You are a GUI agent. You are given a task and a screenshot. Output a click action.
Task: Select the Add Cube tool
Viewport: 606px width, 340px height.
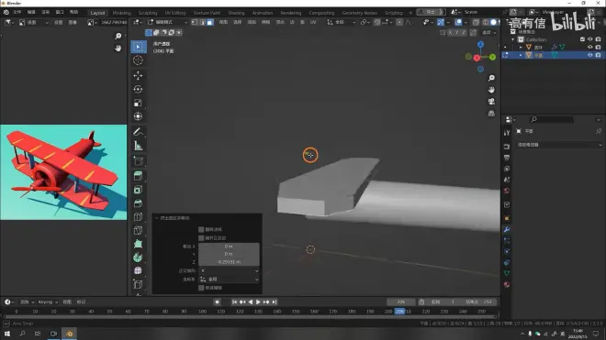coord(138,161)
